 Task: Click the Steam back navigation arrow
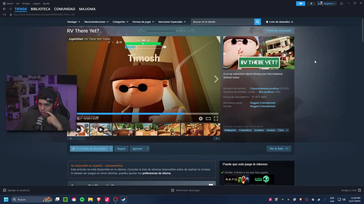pyautogui.click(x=4, y=9)
